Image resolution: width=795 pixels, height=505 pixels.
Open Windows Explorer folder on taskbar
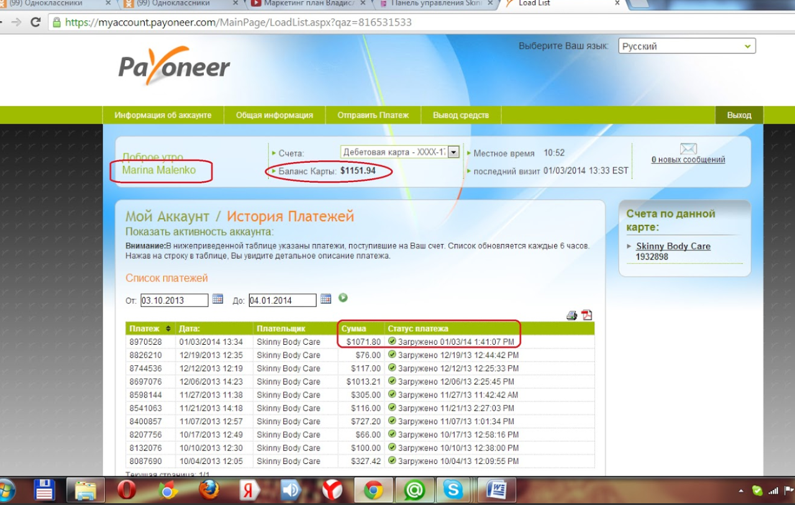tap(86, 491)
